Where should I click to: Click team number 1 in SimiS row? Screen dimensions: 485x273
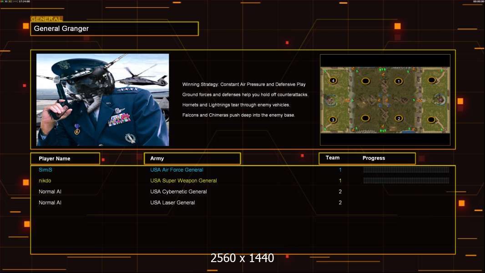[x=340, y=170]
